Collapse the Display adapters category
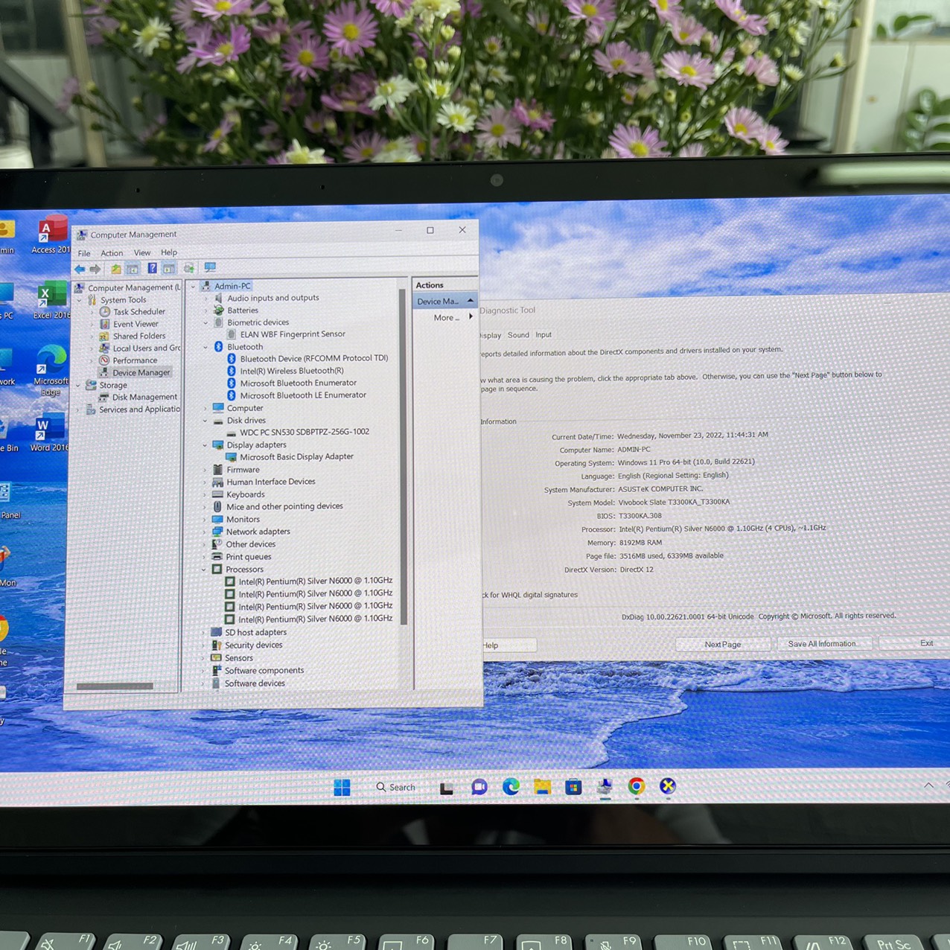Screen dimensions: 950x950 coord(205,445)
